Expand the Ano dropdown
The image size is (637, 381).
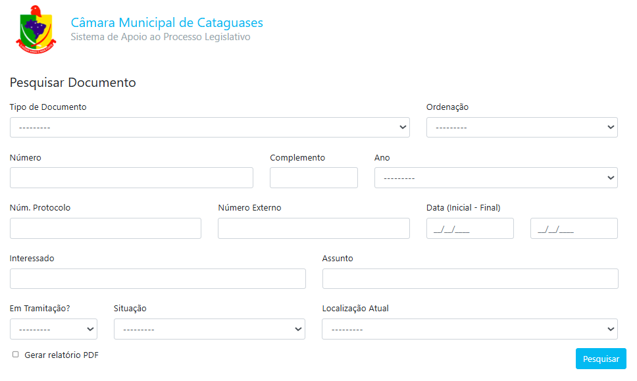[496, 178]
